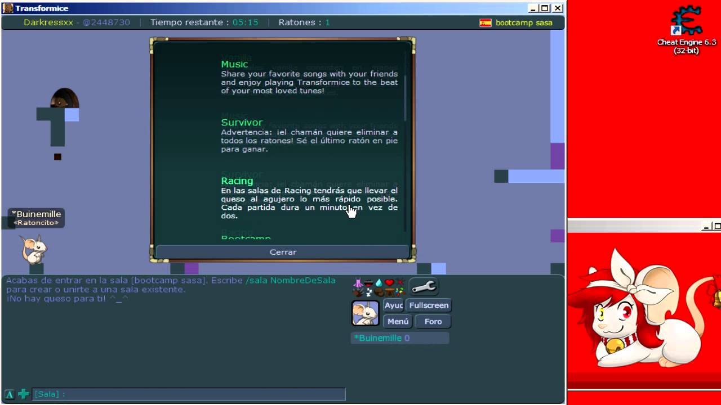Click the A icon beside chat input
721x405 pixels.
(10, 394)
